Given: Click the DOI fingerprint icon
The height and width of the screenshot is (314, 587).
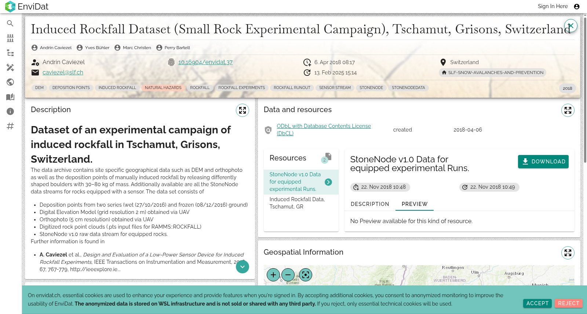Looking at the screenshot, I should coord(171,62).
